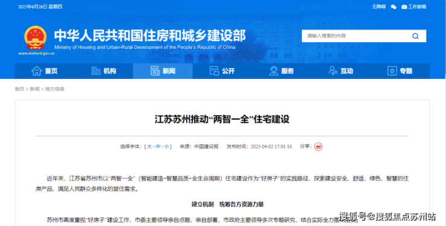The width and height of the screenshot is (446, 226).
Task: Set font size to 大
Action: [x=149, y=146]
